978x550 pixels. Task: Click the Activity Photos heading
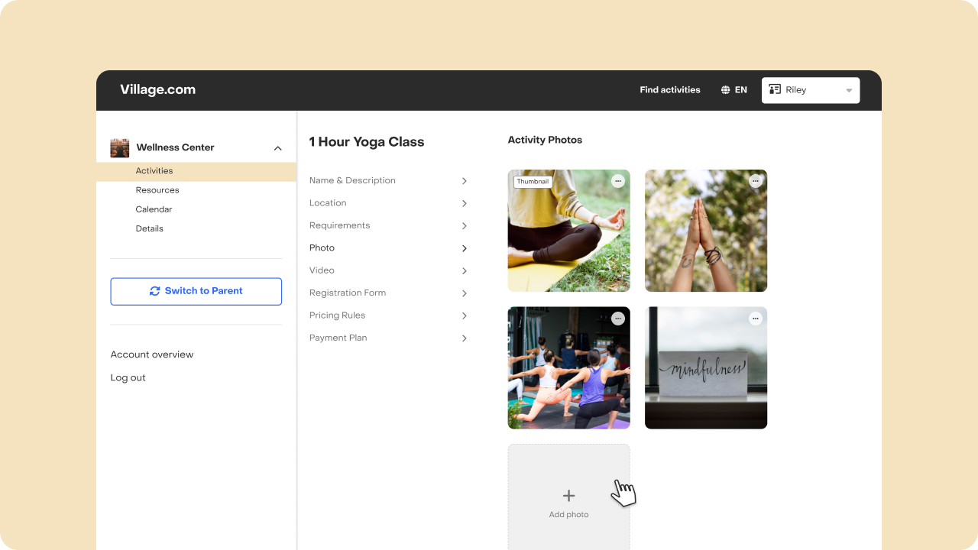click(545, 140)
